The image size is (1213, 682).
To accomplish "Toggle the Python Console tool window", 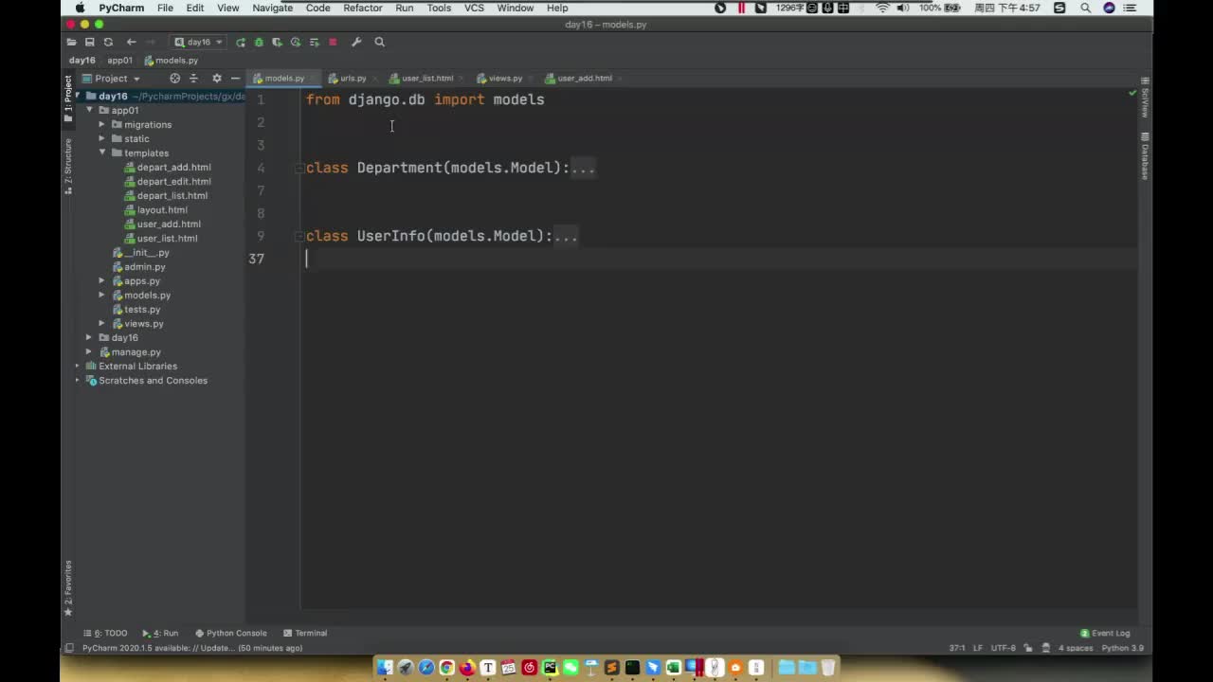I will 231,633.
